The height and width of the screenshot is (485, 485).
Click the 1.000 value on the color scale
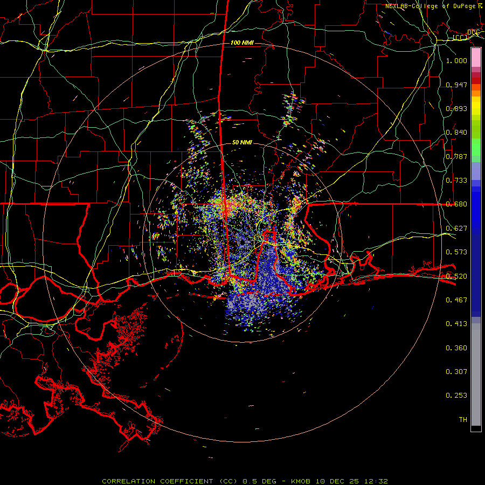(456, 61)
